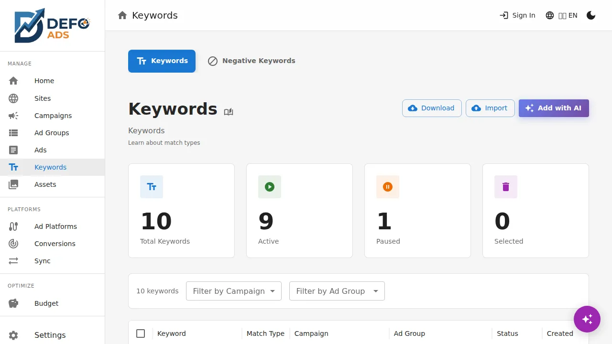Screen dimensions: 612x344
Task: Open the EN language selector
Action: (x=562, y=15)
